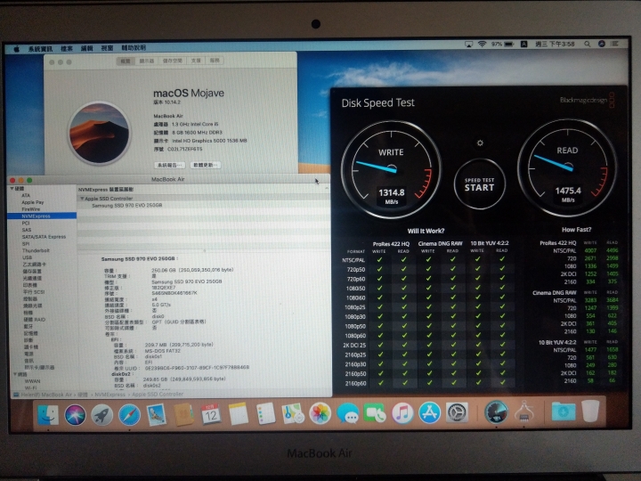Open Wi-Fi status in menu bar
Screen dimensions: 641x481
(x=482, y=45)
